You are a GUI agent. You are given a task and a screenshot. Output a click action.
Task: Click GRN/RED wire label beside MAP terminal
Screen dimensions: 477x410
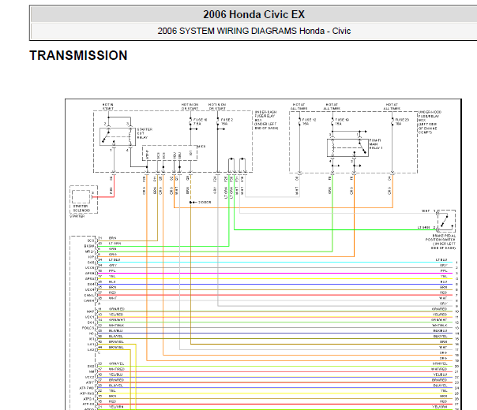(117, 309)
